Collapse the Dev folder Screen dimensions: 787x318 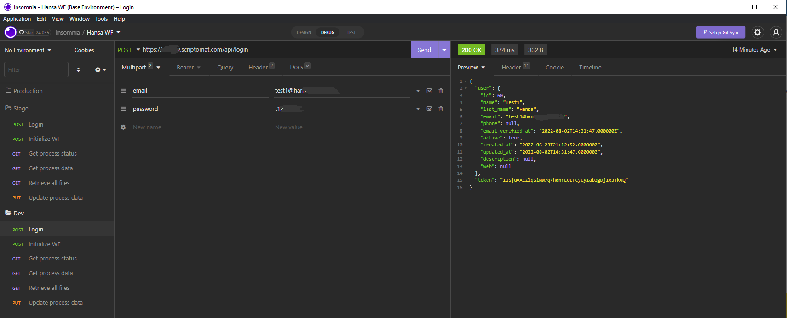click(15, 213)
